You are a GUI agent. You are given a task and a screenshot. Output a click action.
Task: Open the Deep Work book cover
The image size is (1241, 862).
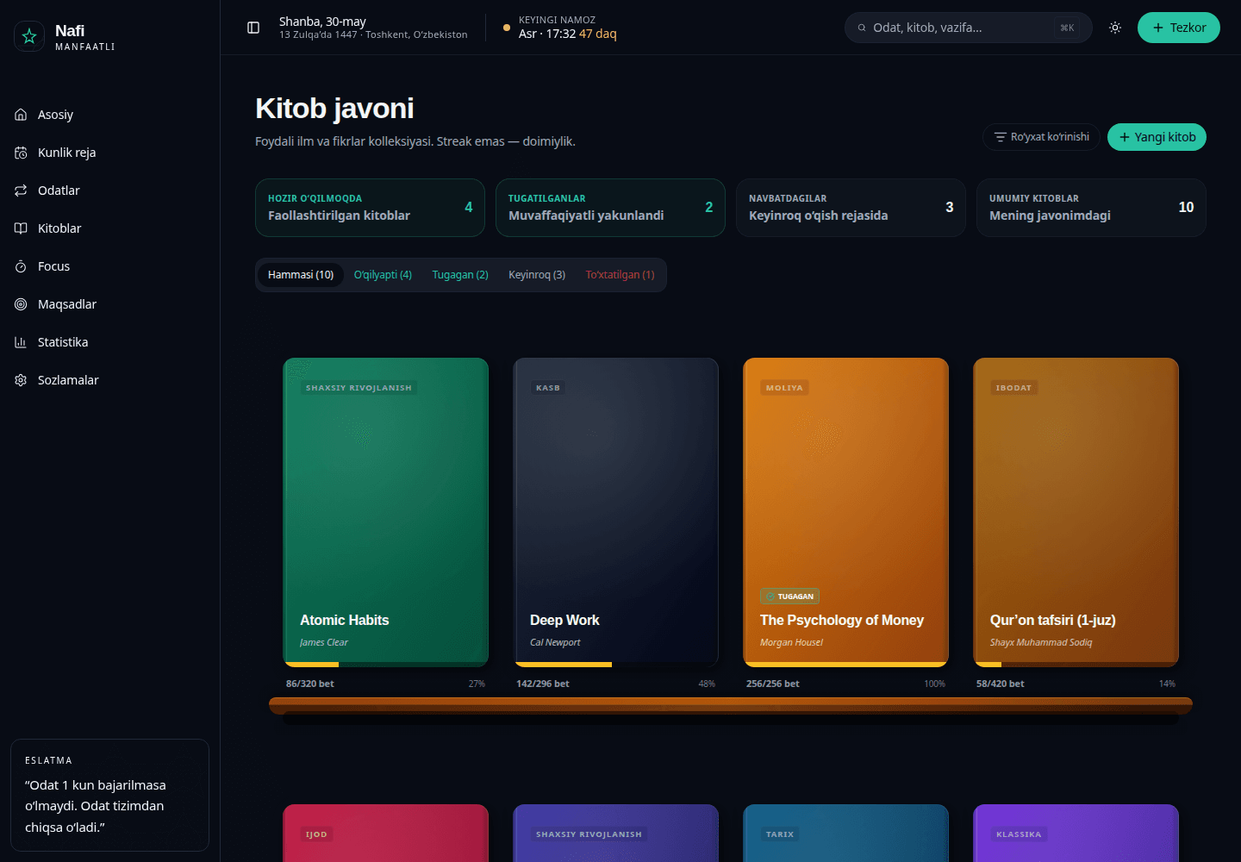(616, 512)
